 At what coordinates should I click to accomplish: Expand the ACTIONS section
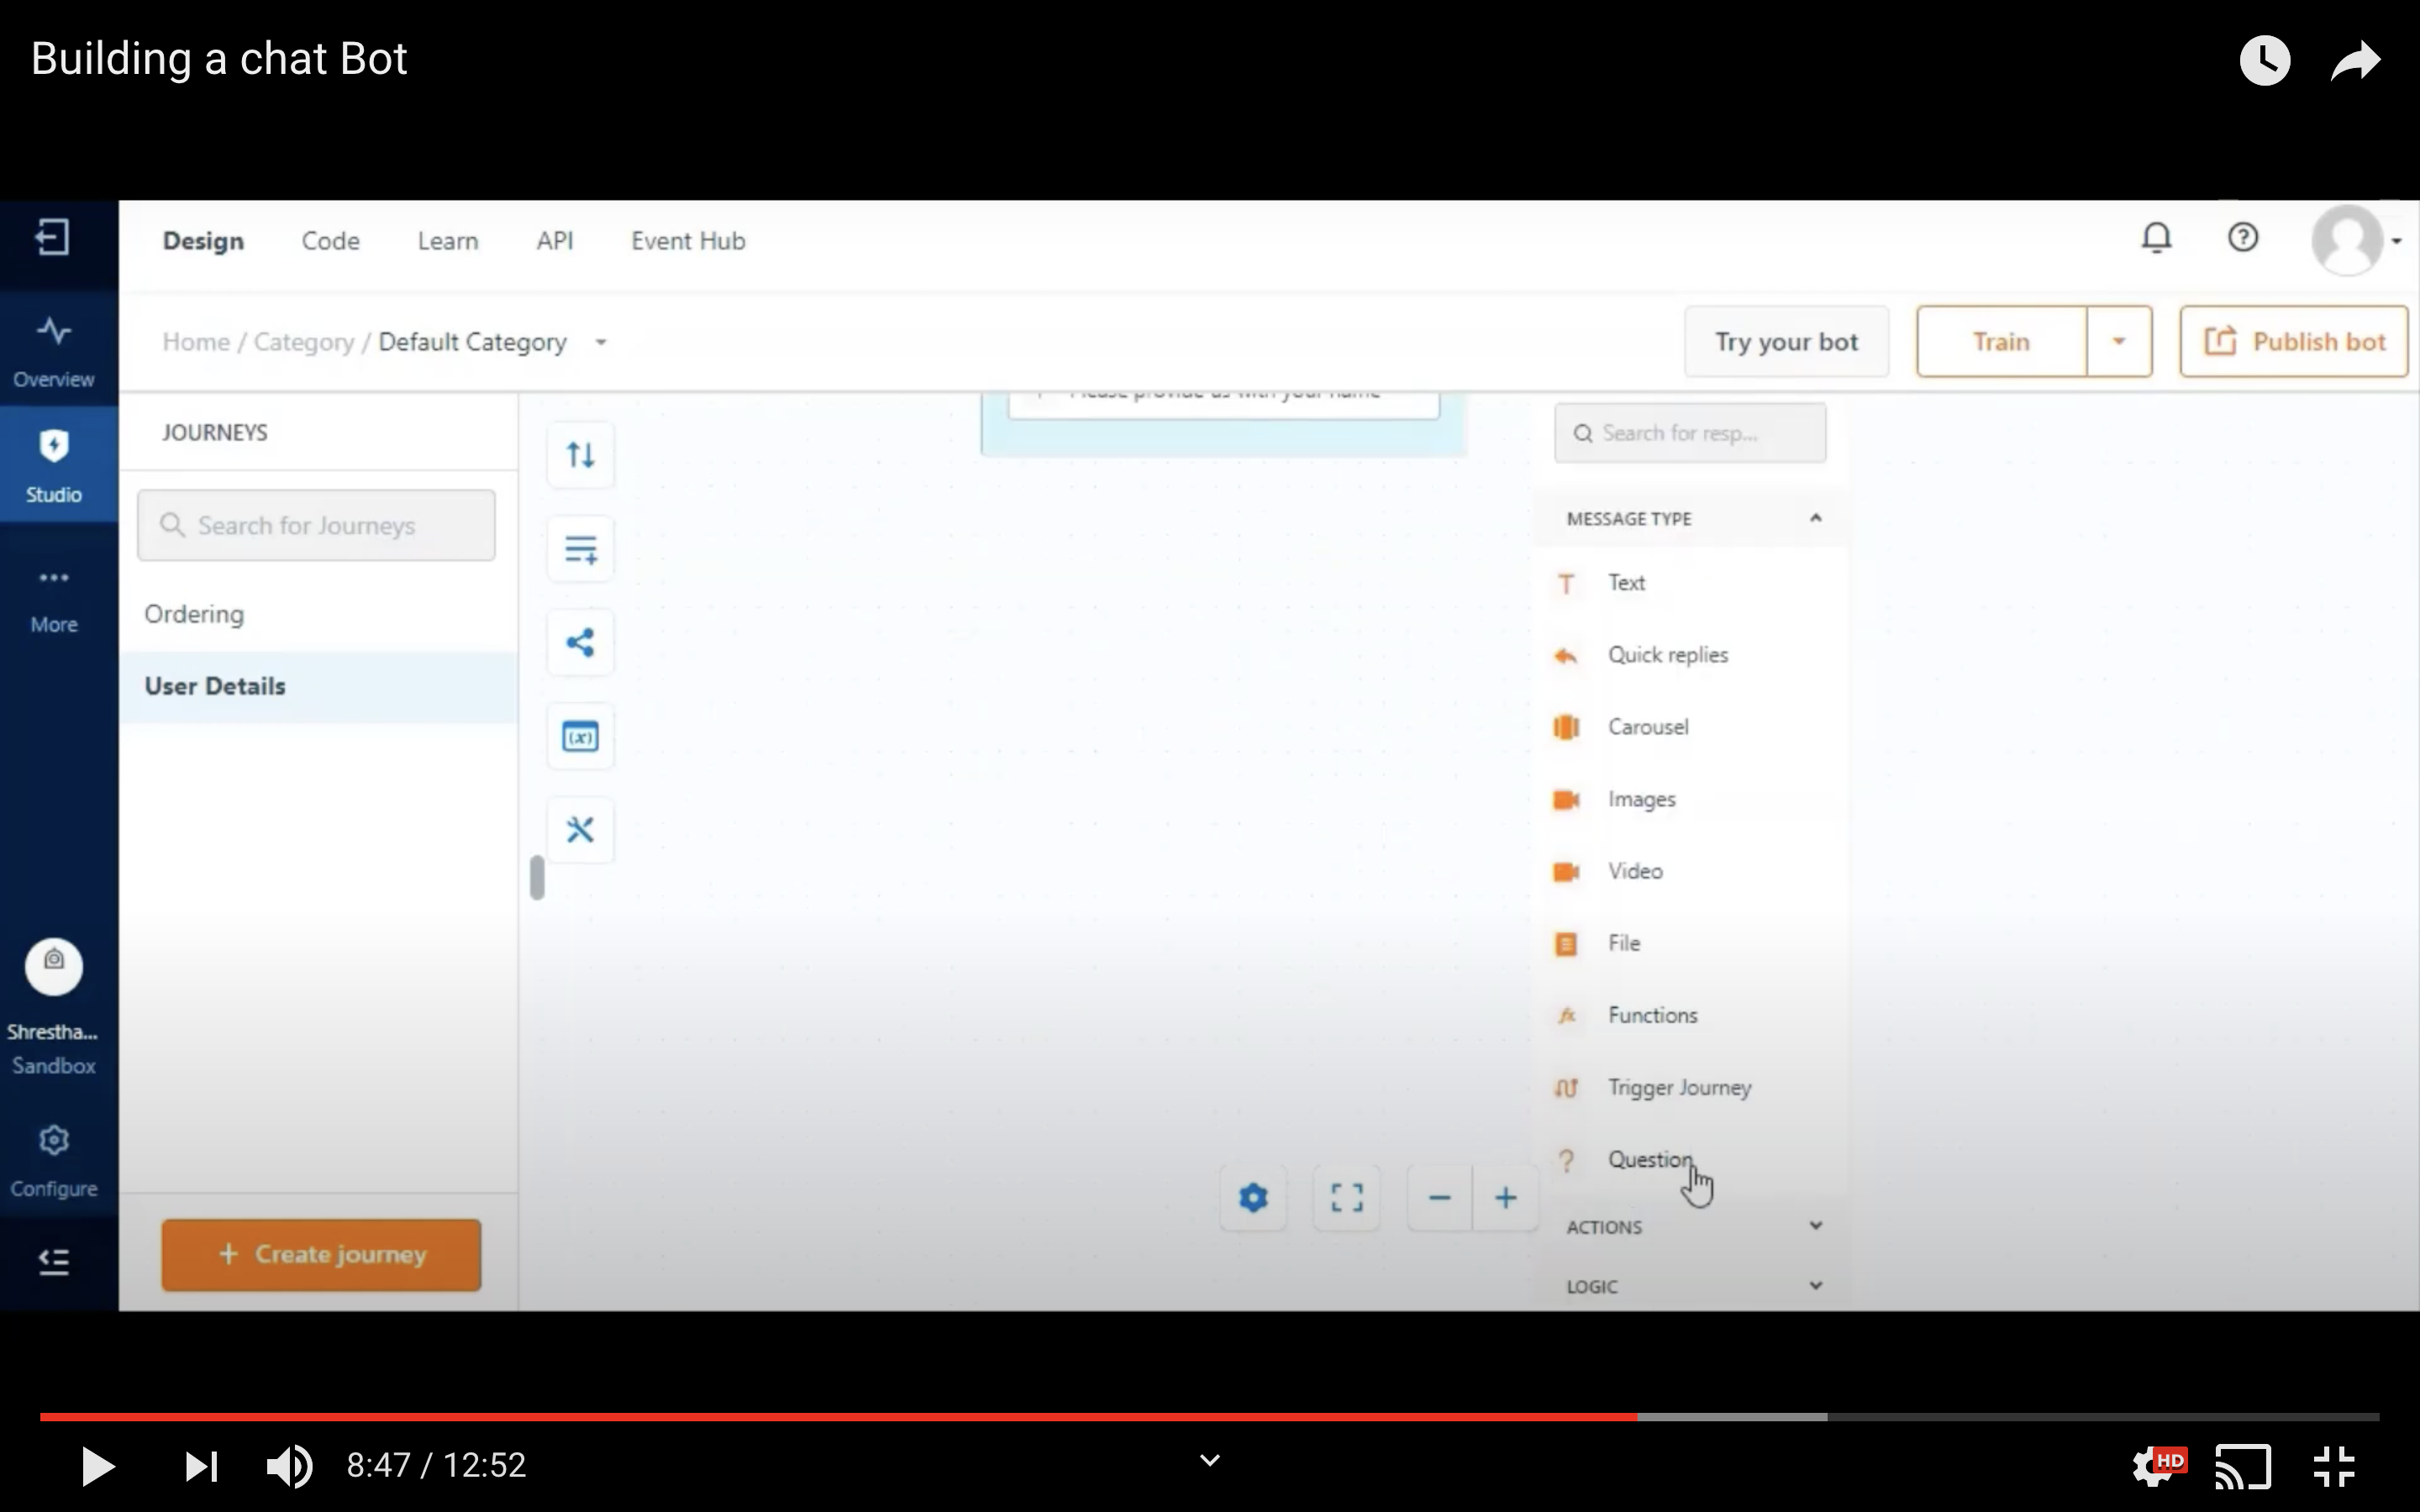1815,1225
